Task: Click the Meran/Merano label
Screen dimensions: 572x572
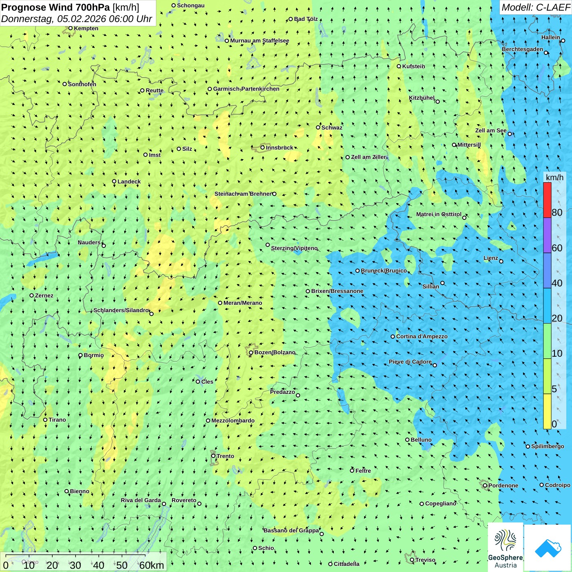Action: pos(243,303)
